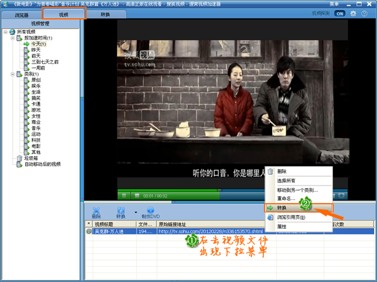The width and height of the screenshot is (377, 282).
Task: Select the 搞笑 category
Action: click(36, 98)
